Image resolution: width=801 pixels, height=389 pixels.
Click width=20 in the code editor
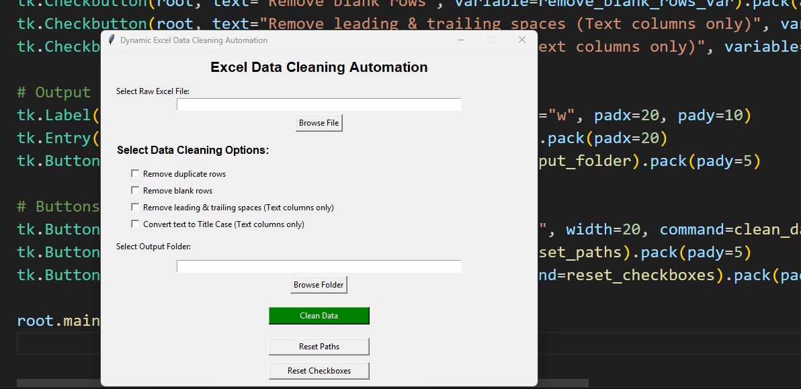click(x=603, y=230)
